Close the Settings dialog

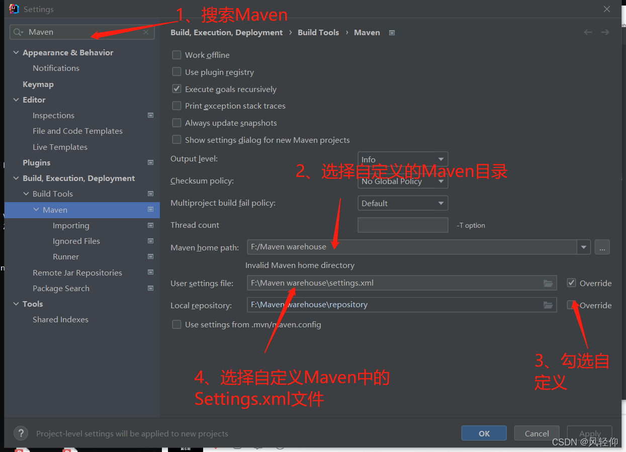(607, 9)
